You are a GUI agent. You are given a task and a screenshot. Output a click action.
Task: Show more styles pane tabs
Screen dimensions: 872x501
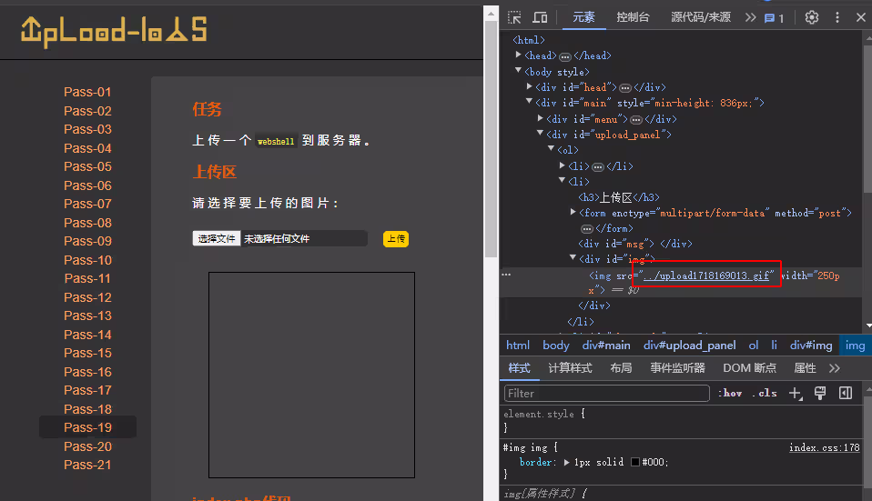834,368
